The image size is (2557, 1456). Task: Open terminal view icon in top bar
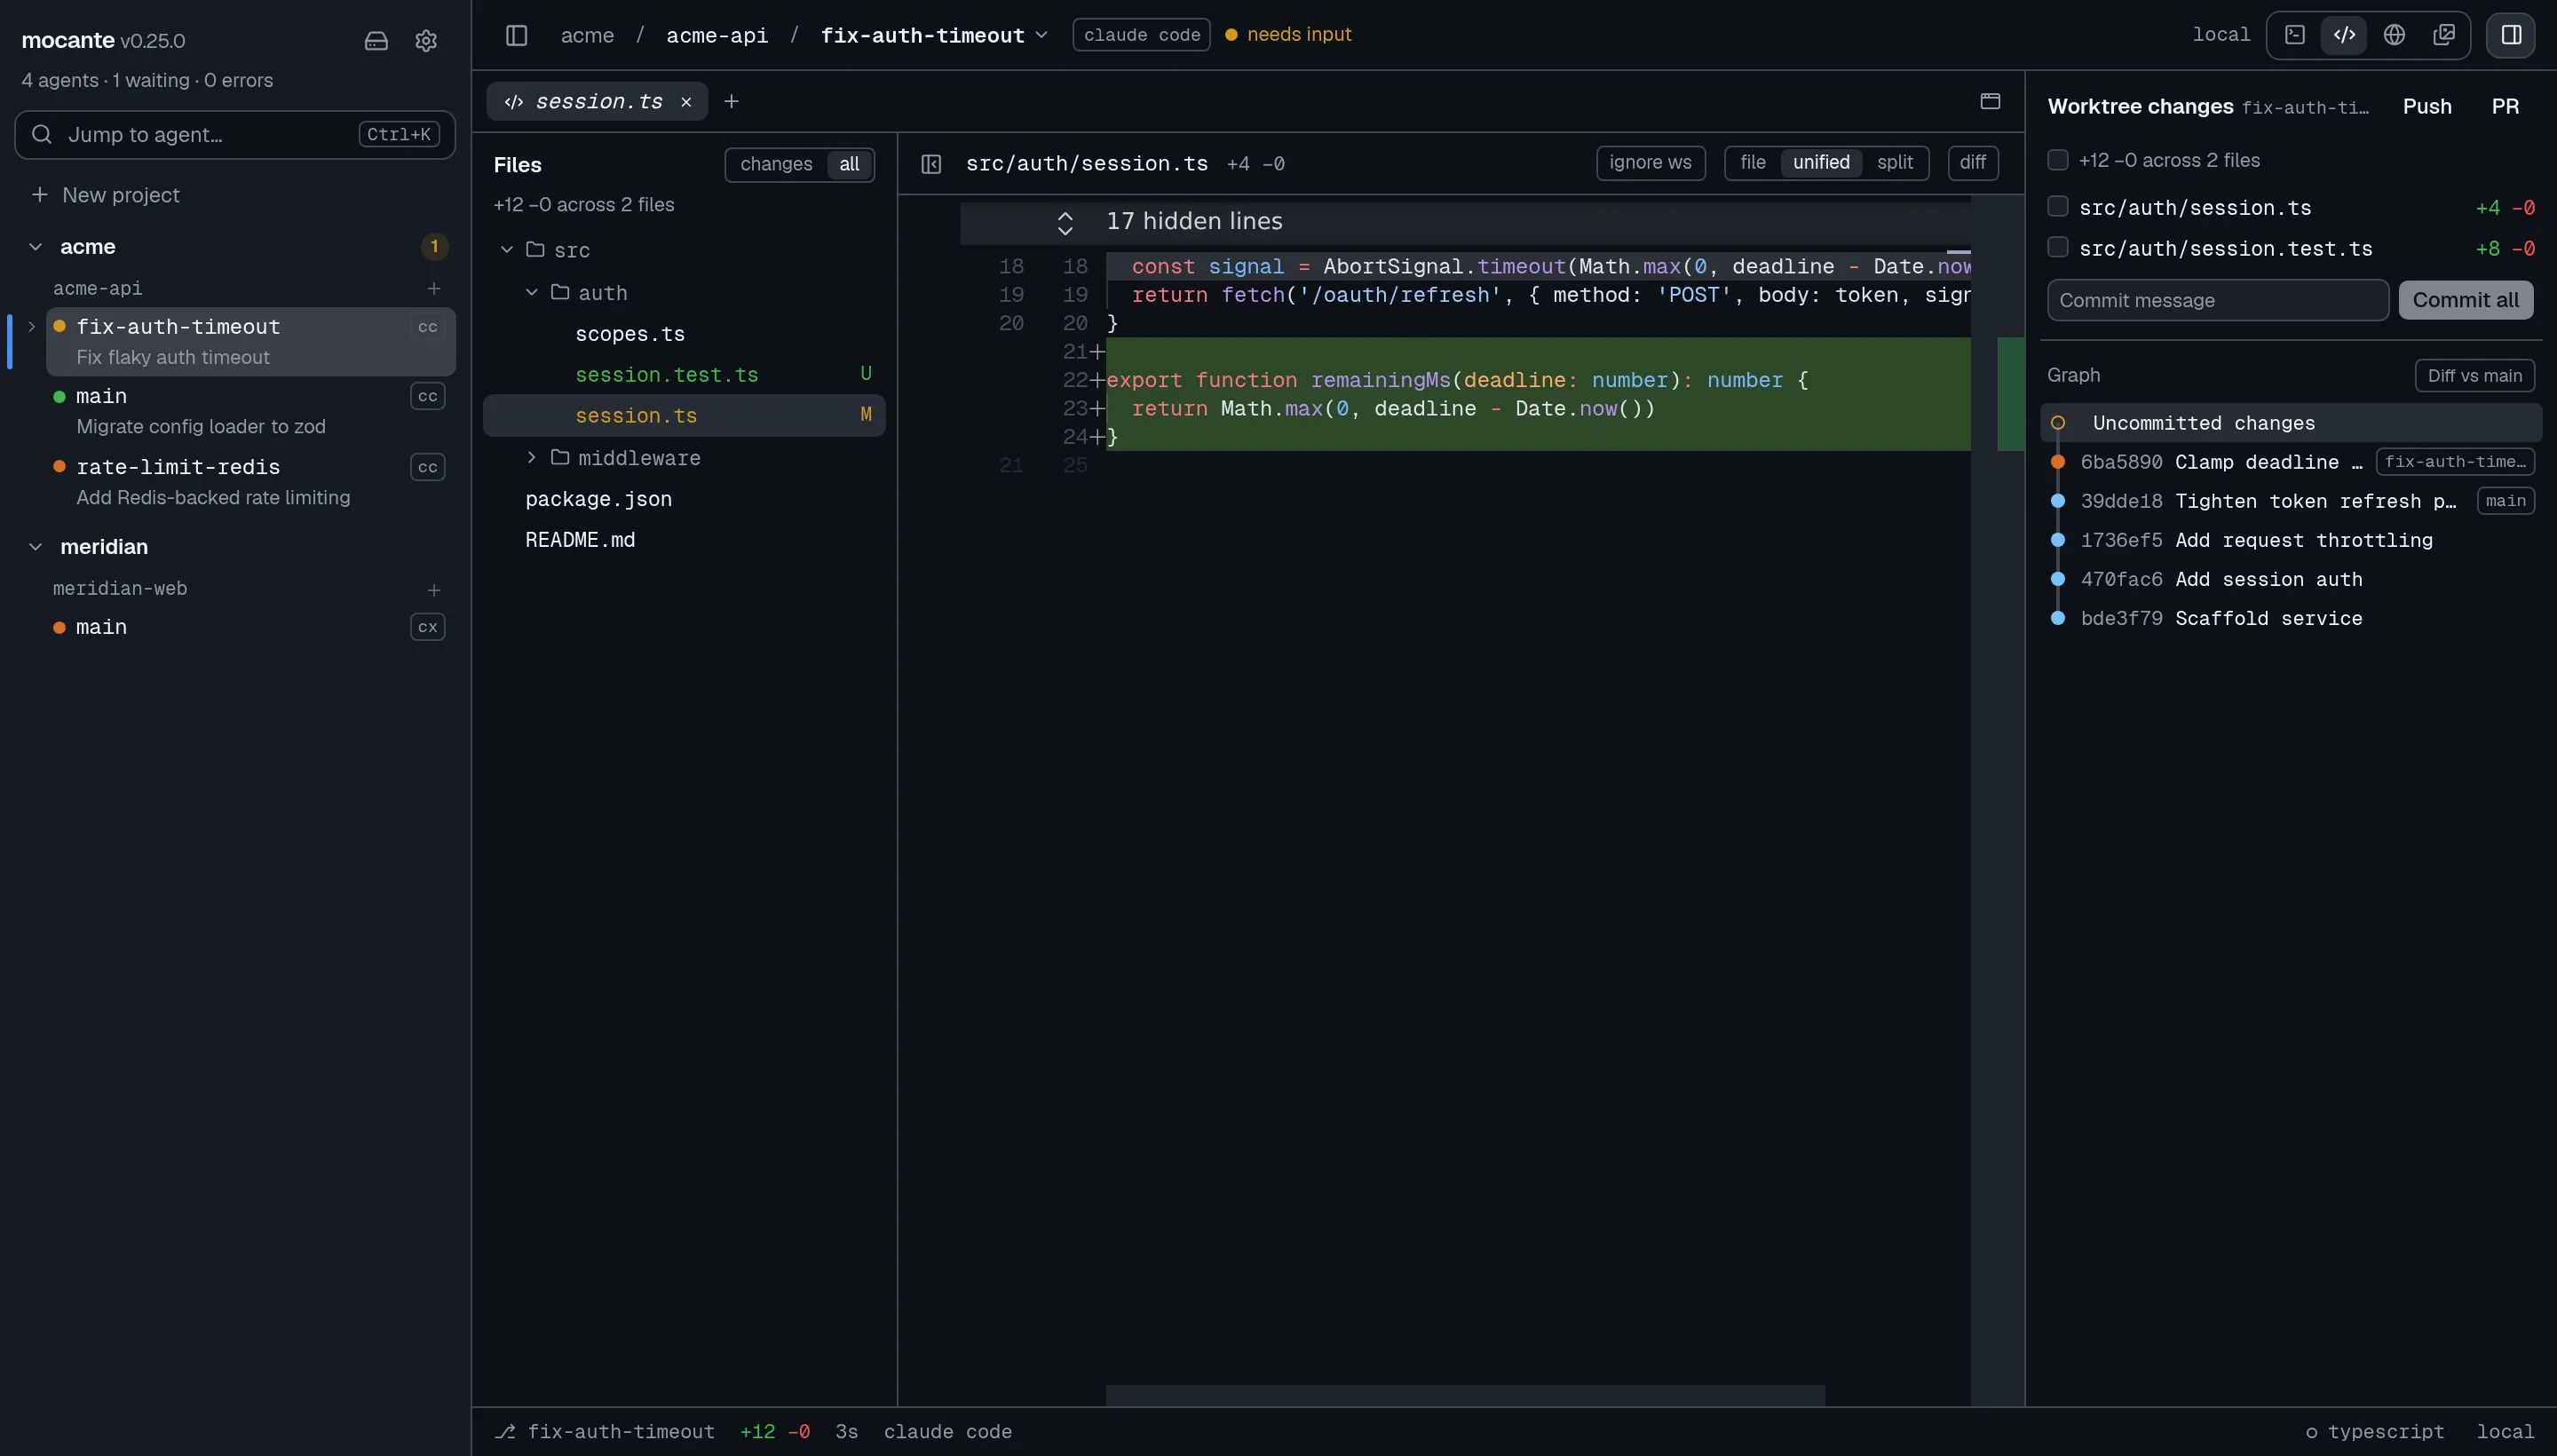point(2295,35)
